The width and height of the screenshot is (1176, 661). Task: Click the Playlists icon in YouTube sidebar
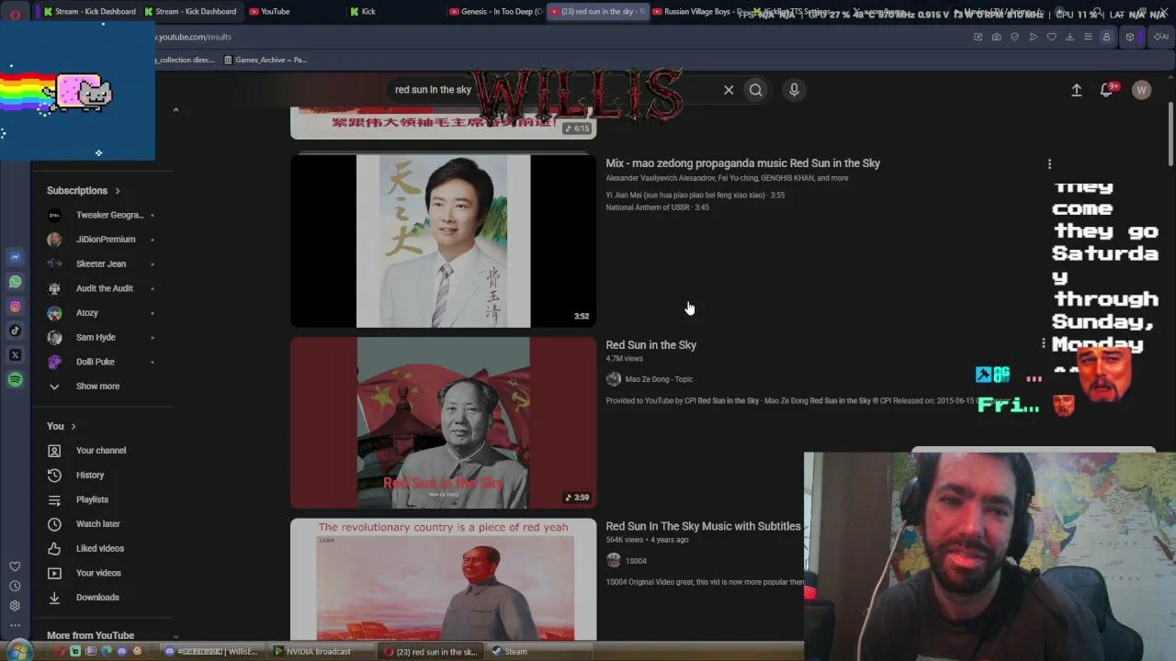click(54, 499)
